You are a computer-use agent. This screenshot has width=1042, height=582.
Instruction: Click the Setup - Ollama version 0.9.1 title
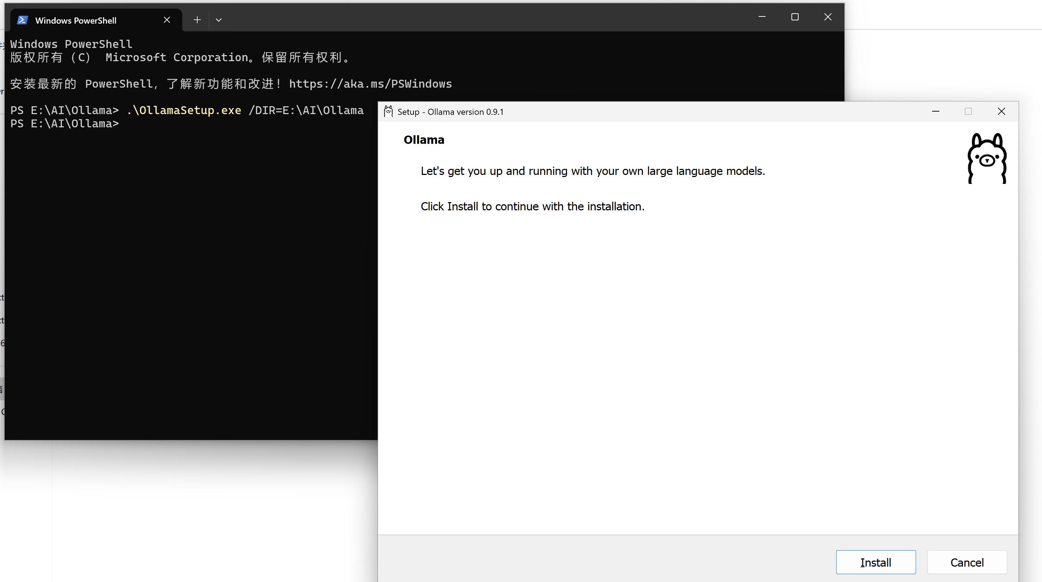pos(450,112)
